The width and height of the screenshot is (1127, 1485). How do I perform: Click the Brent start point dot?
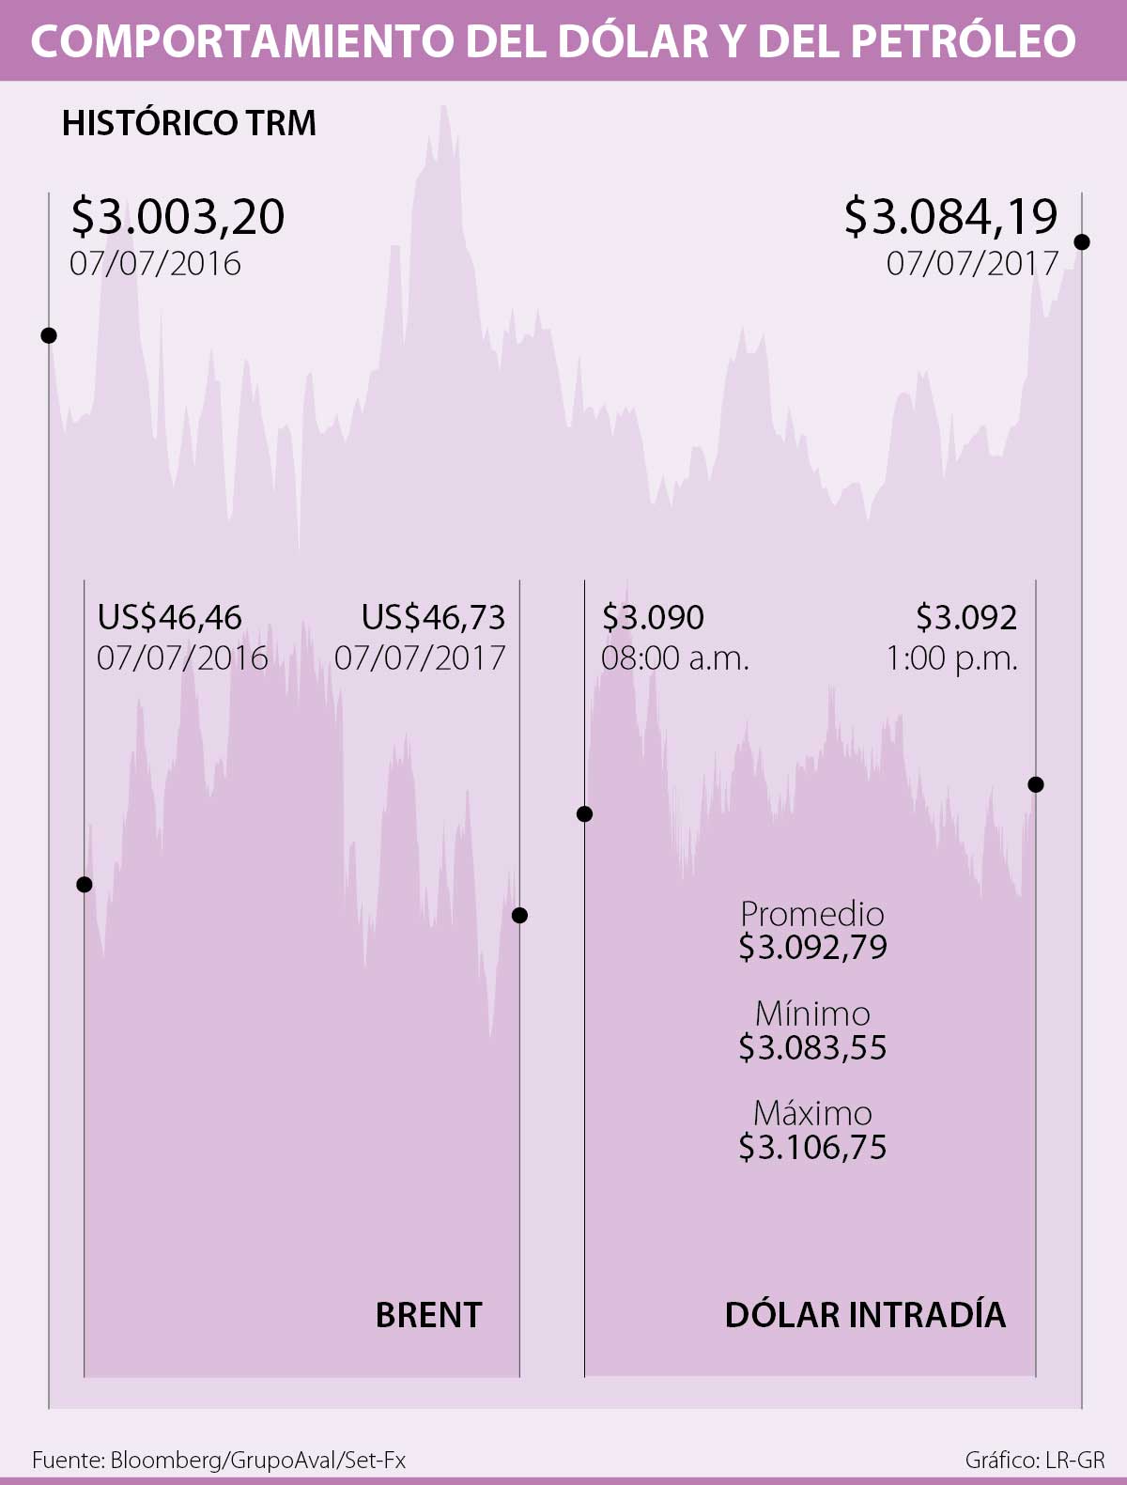[x=85, y=884]
